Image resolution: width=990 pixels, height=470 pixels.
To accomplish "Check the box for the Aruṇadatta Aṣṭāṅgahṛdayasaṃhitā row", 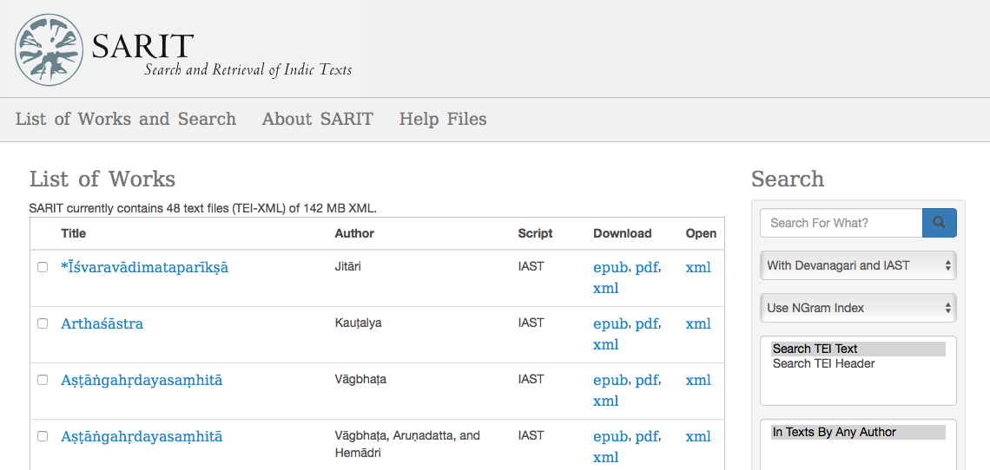I will tap(43, 436).
